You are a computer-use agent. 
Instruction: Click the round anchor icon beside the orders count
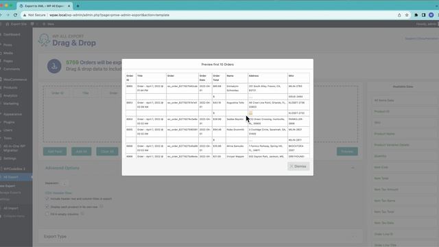coord(54,66)
